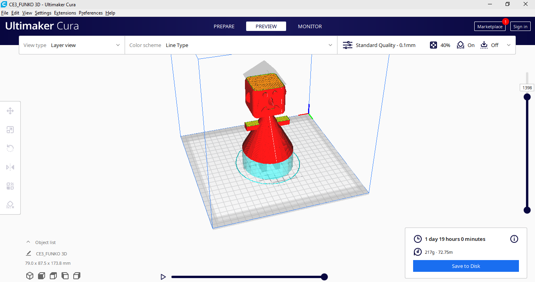The image size is (535, 282).
Task: Select the Mirror tool in left toolbar
Action: point(10,167)
